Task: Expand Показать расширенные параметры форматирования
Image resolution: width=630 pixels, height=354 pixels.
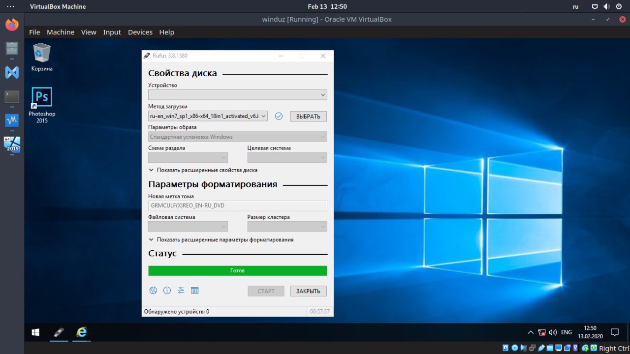Action: (x=221, y=240)
